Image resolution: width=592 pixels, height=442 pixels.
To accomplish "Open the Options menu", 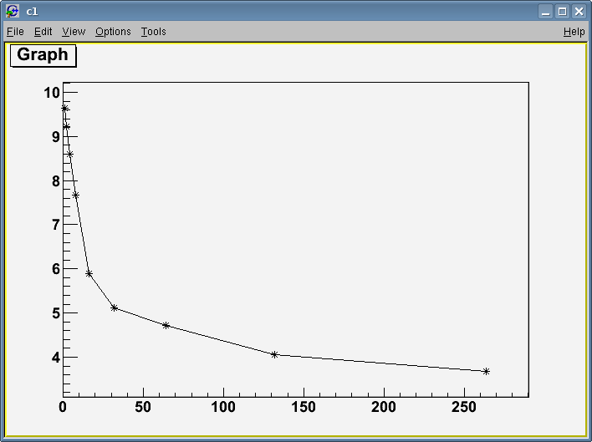I will [x=113, y=32].
